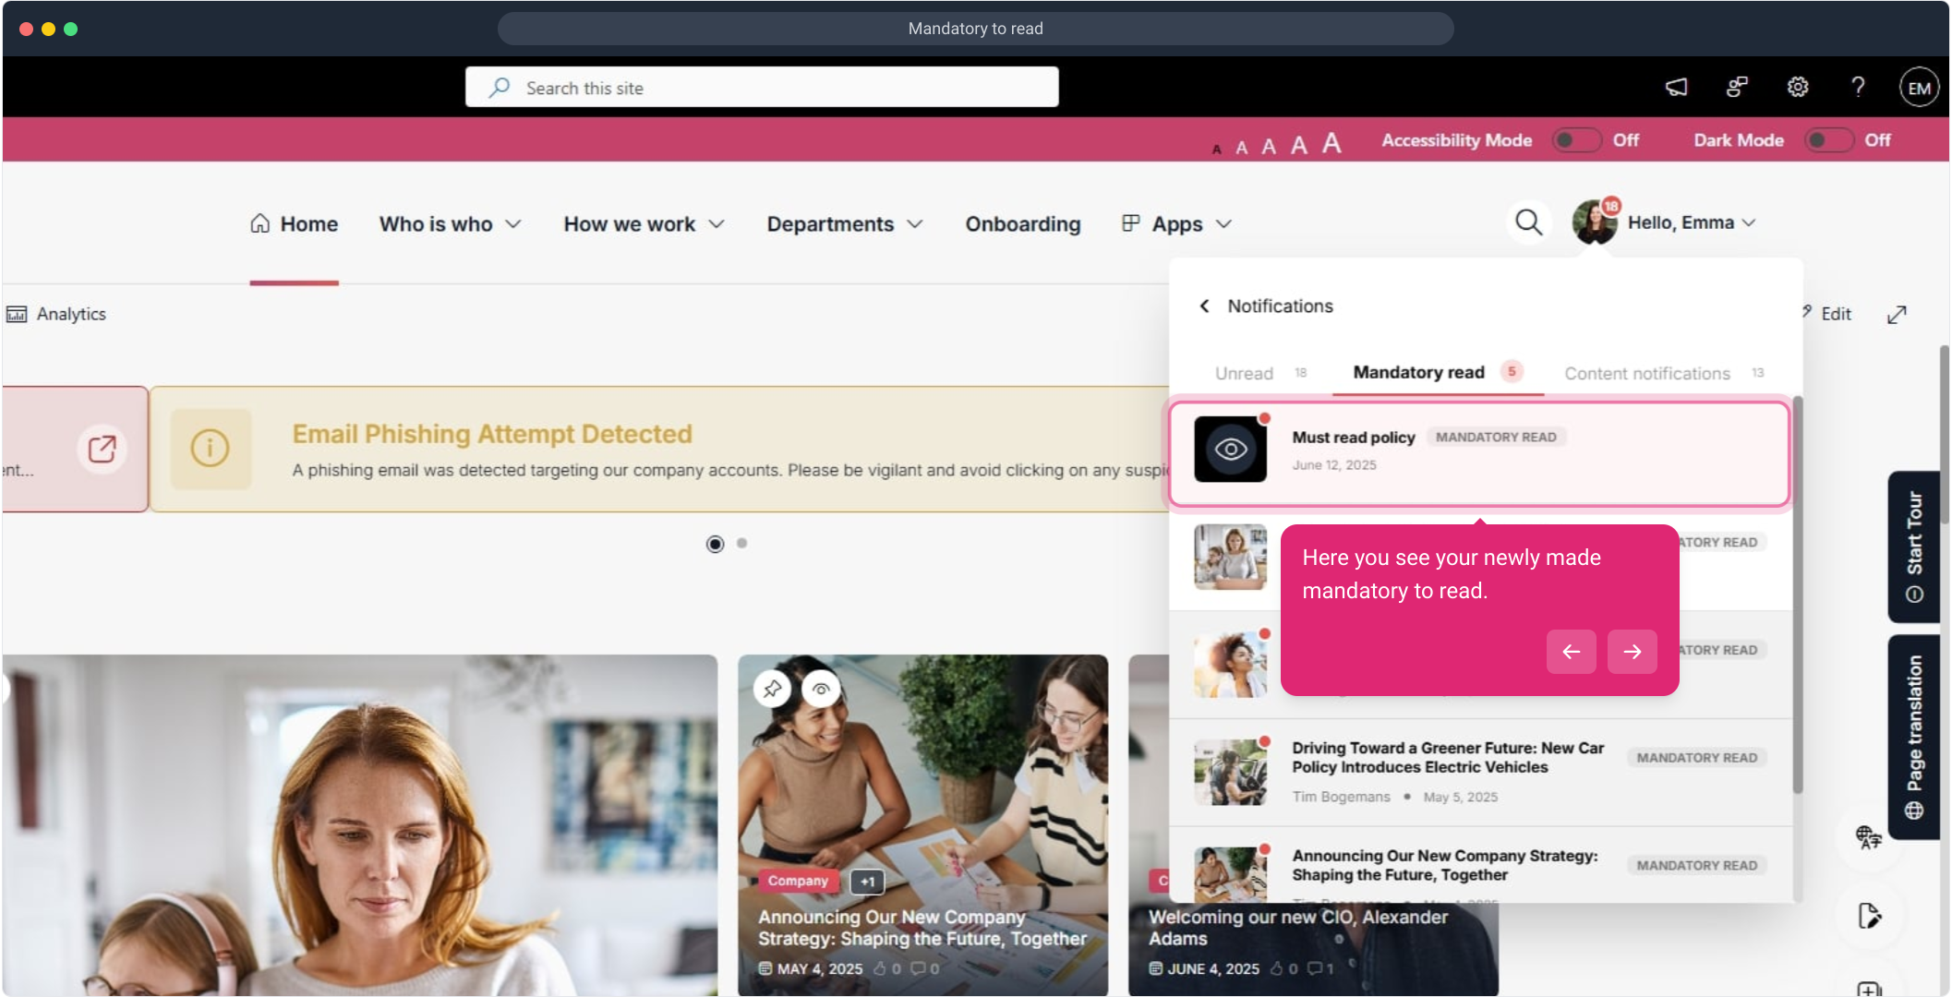Image resolution: width=1952 pixels, height=997 pixels.
Task: Click the expand fullscreen arrow icon
Action: (1897, 315)
